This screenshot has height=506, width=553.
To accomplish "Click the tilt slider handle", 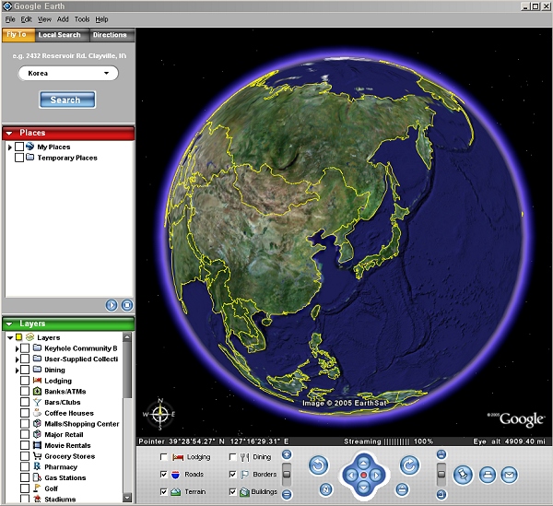I will tap(441, 473).
